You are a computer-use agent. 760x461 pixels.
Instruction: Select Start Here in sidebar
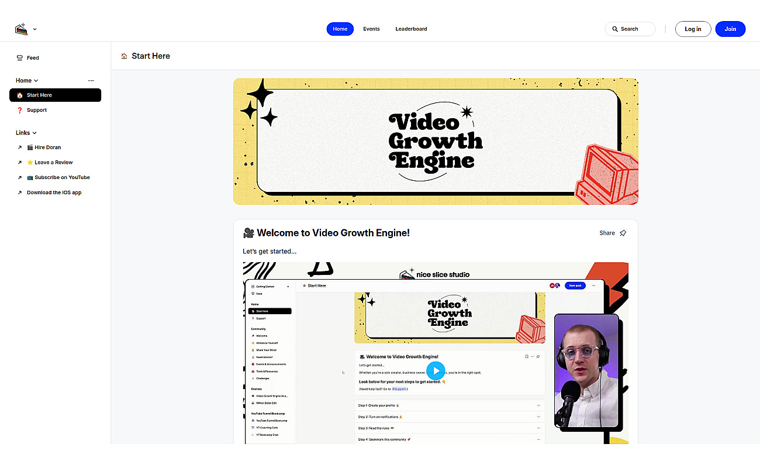55,95
